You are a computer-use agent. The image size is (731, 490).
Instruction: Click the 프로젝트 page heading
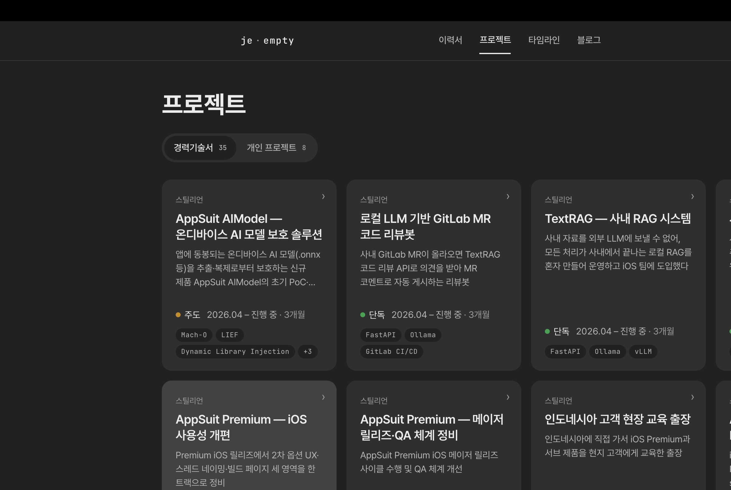pos(204,104)
